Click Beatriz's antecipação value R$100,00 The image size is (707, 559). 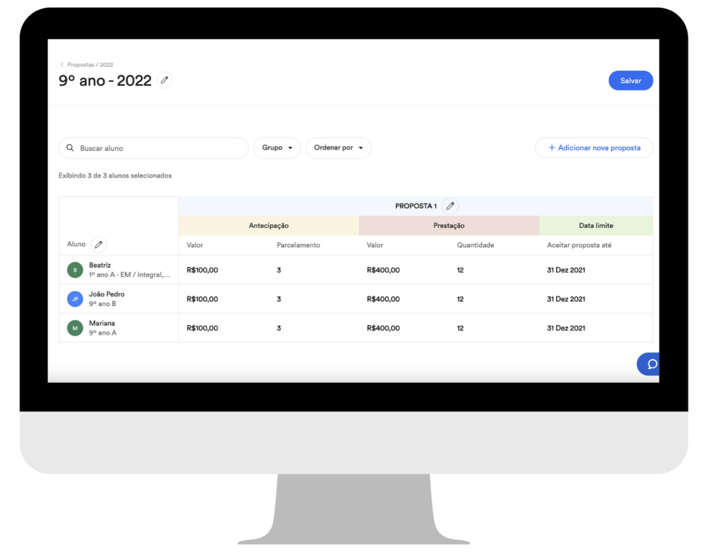click(x=202, y=270)
